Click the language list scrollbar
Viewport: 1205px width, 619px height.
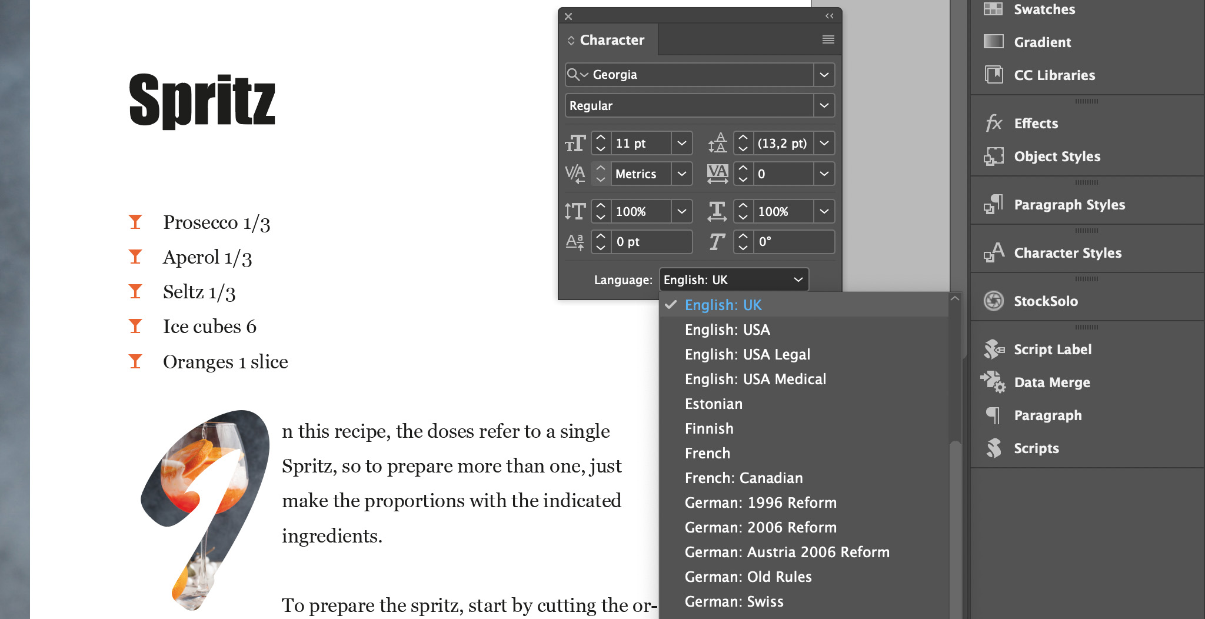pos(955,530)
